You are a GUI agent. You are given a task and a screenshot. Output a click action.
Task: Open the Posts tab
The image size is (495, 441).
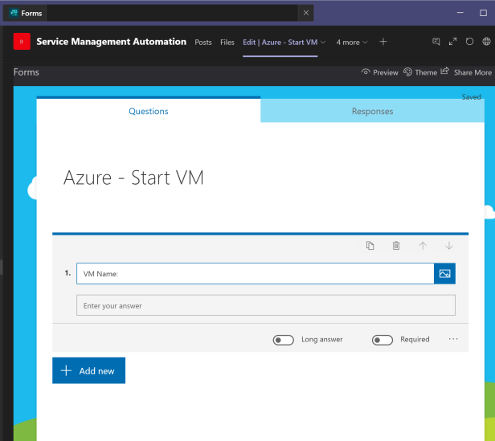203,42
